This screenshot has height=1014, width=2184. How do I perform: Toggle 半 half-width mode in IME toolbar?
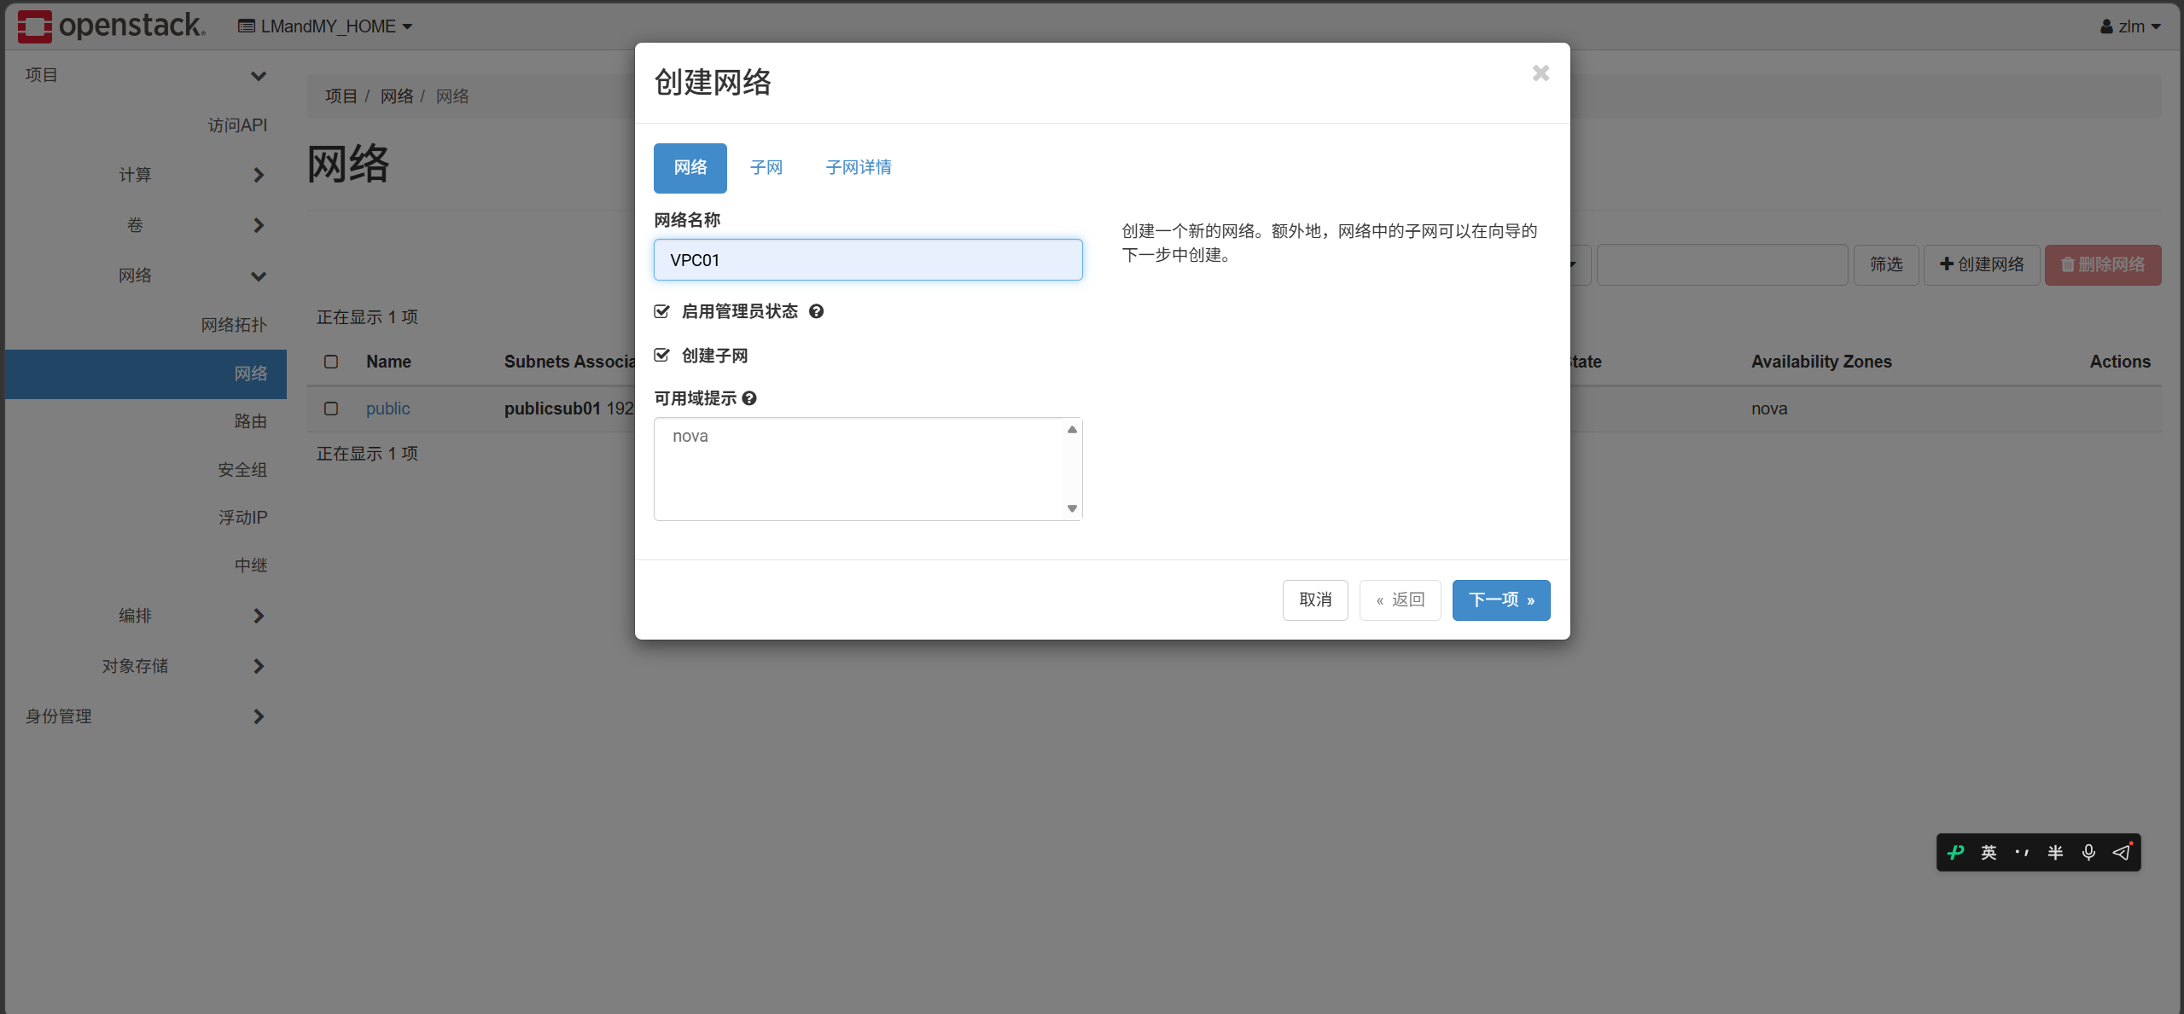(x=2055, y=852)
